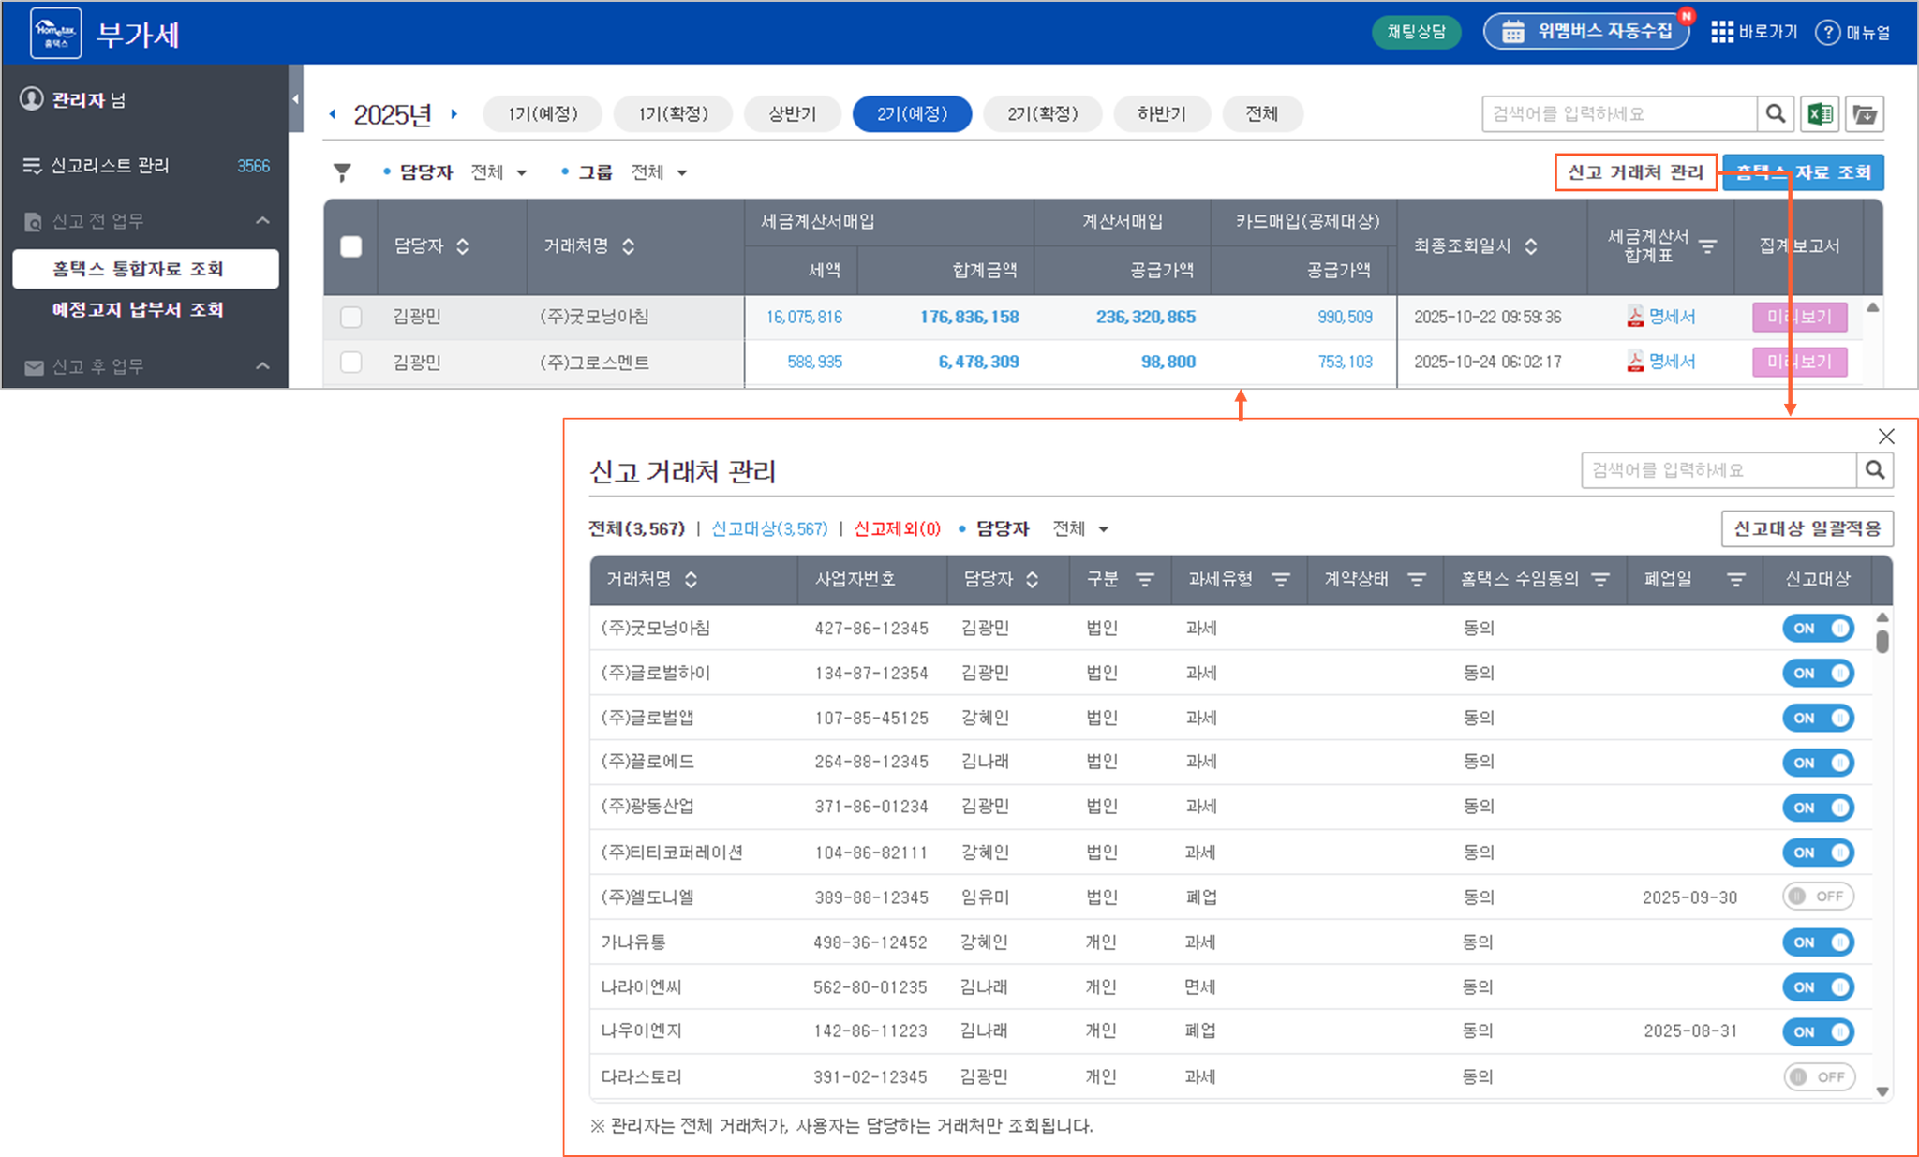Switch to 2기(확정) period tab
Image resolution: width=1919 pixels, height=1157 pixels.
[x=1042, y=114]
